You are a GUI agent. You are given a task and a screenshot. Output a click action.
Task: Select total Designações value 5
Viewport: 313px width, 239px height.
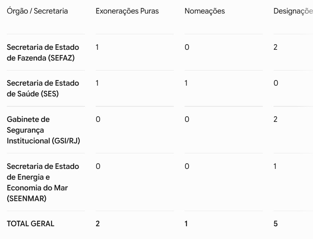point(276,223)
